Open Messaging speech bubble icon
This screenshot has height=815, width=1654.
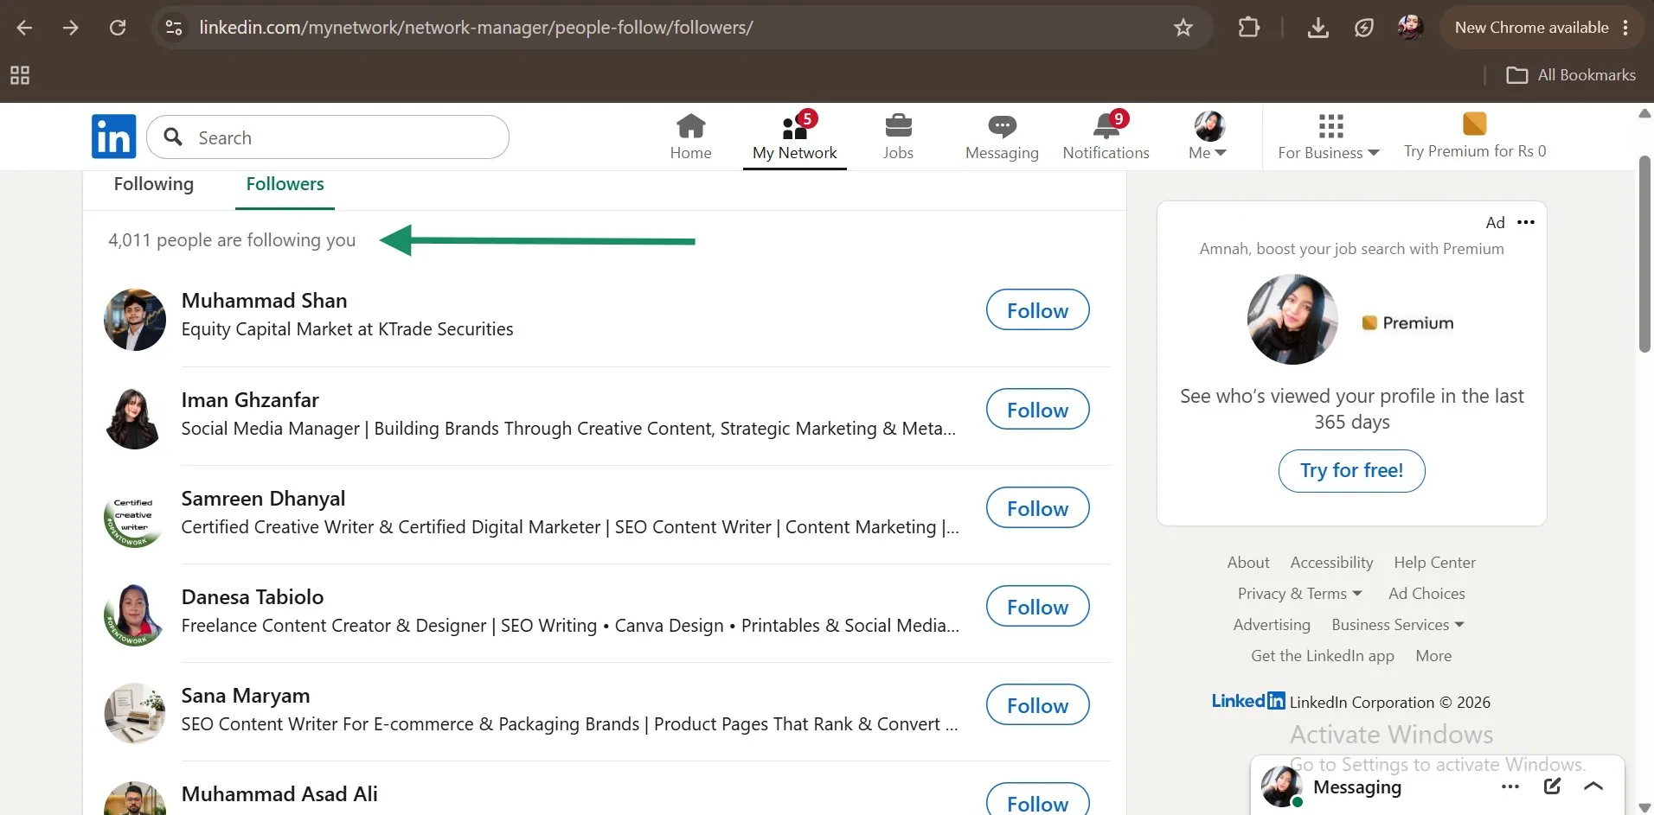[1002, 137]
